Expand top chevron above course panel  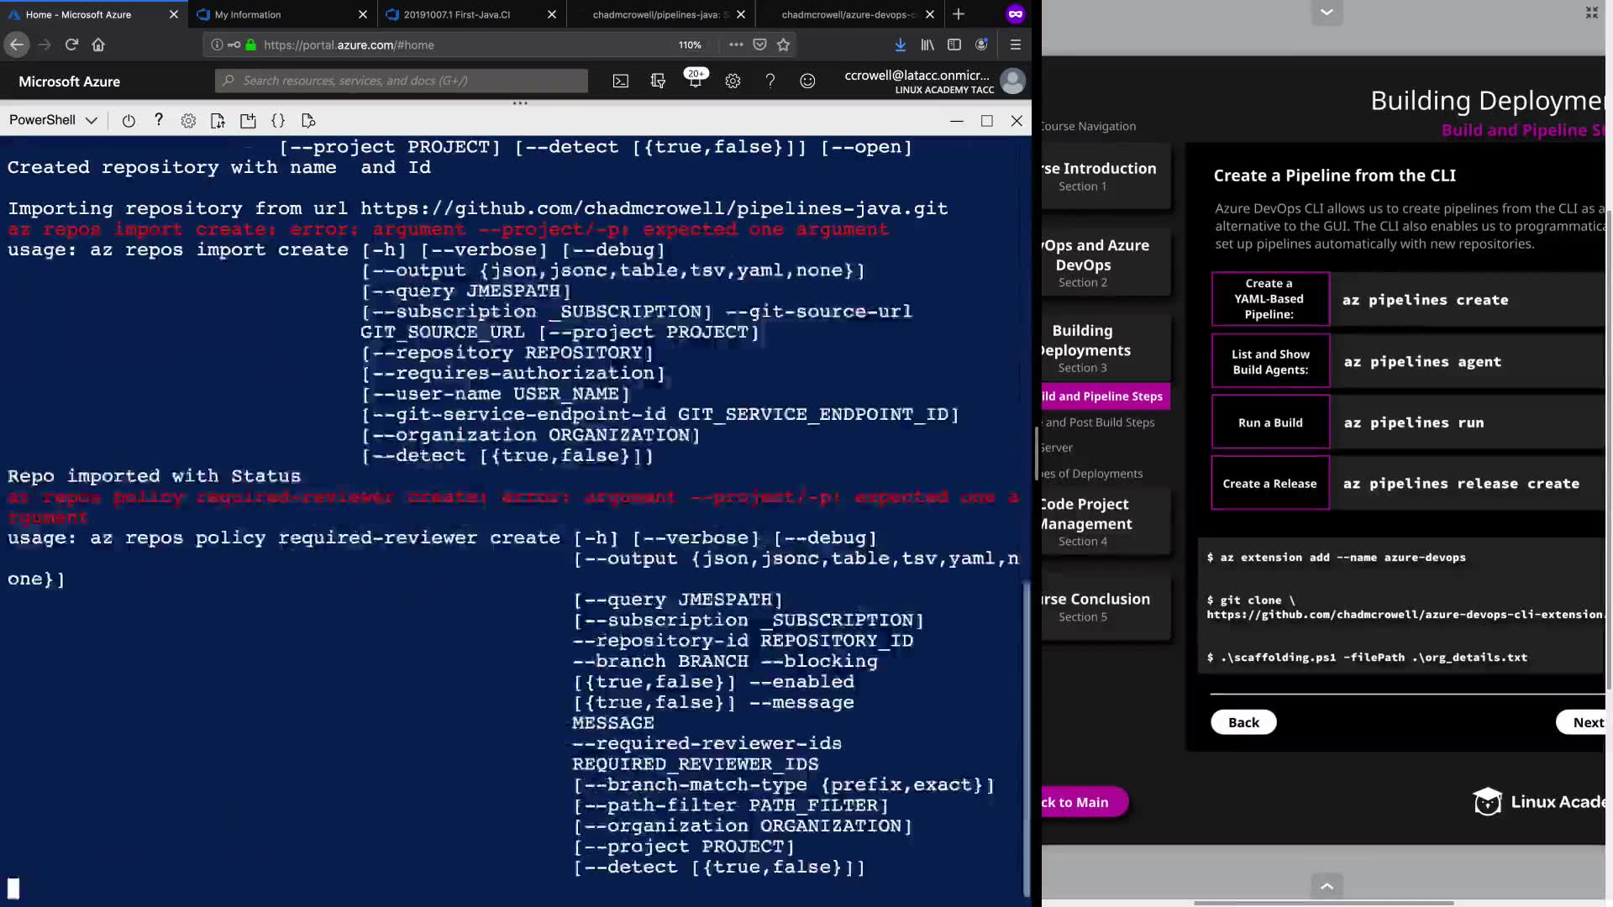pos(1327,13)
